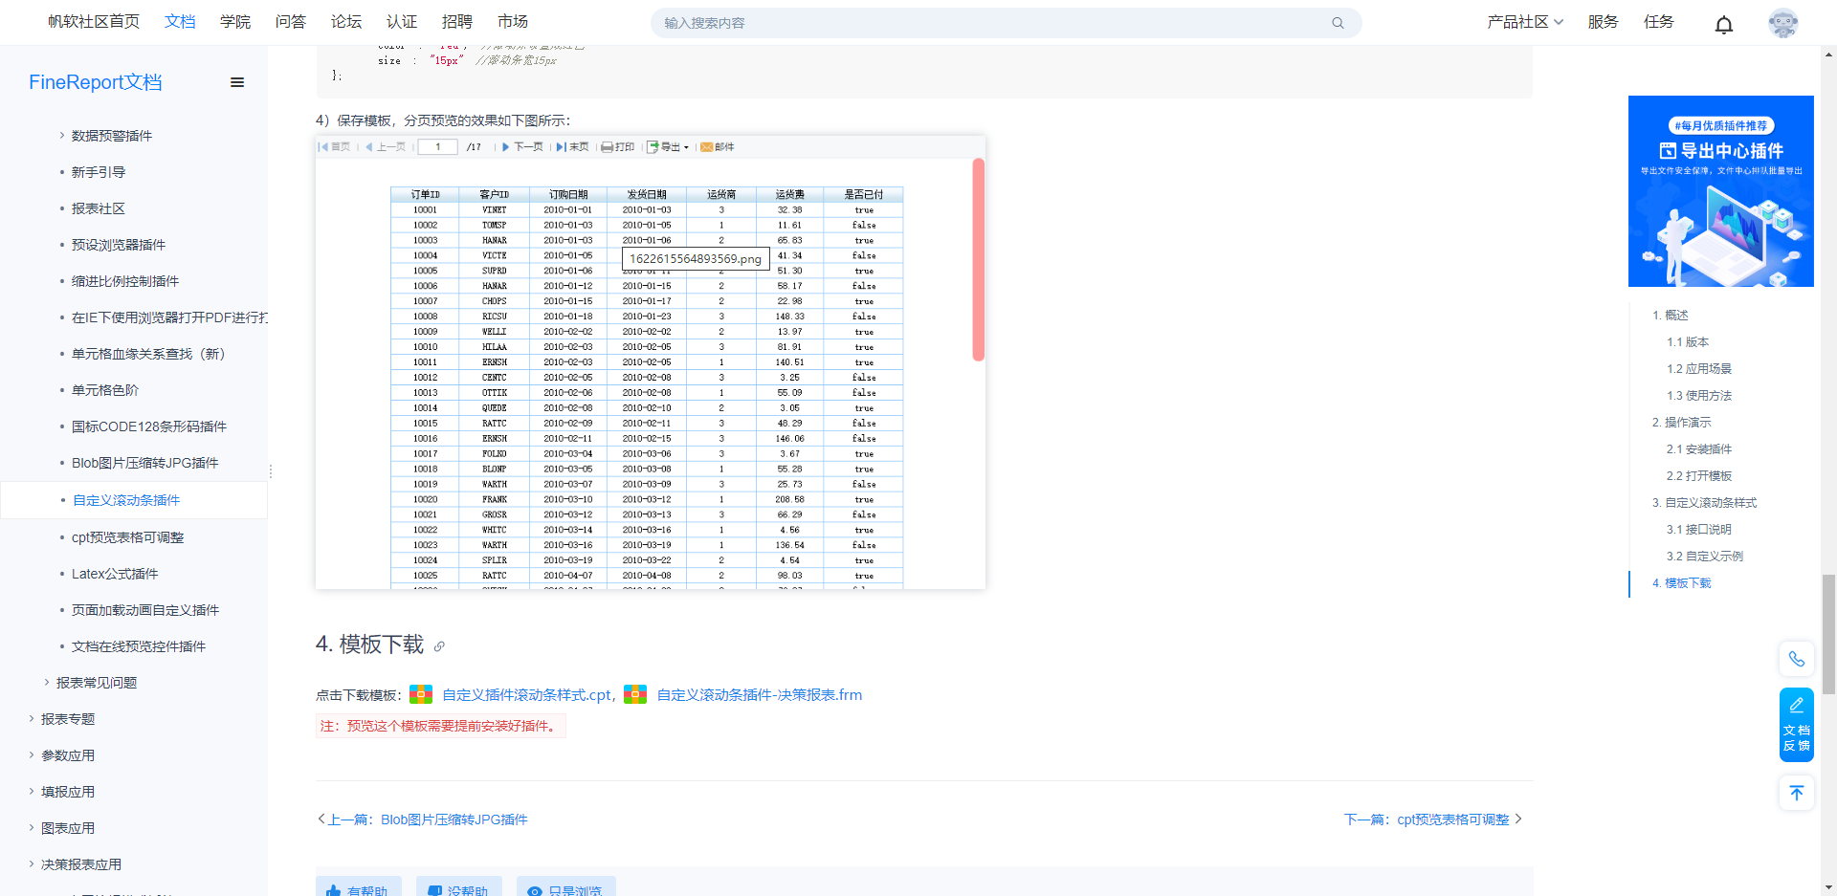Screen dimensions: 1837x896
Task: Select 自定义滚动条插件 in sidebar
Action: [x=126, y=500]
